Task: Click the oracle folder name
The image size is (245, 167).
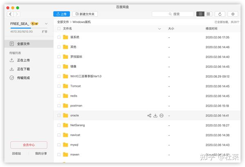Action: click(75, 116)
